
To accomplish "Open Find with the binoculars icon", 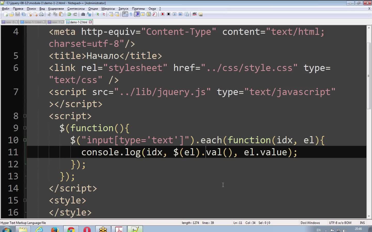I will (83, 14).
